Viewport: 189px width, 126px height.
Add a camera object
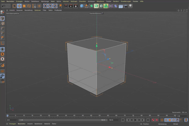(x=125, y=6)
